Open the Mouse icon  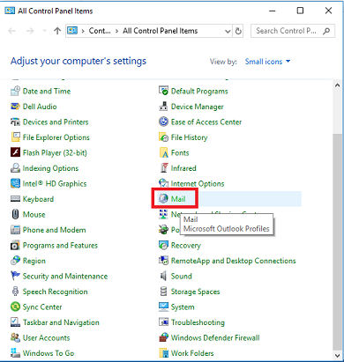point(15,214)
